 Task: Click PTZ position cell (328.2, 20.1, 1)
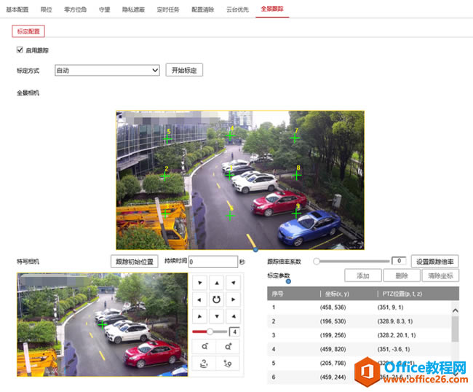pyautogui.click(x=397, y=335)
